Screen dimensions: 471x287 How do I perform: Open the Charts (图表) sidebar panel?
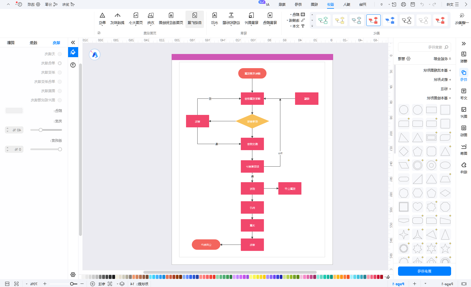pos(464,149)
